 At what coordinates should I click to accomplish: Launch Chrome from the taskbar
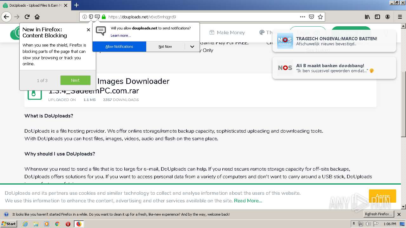point(57,224)
